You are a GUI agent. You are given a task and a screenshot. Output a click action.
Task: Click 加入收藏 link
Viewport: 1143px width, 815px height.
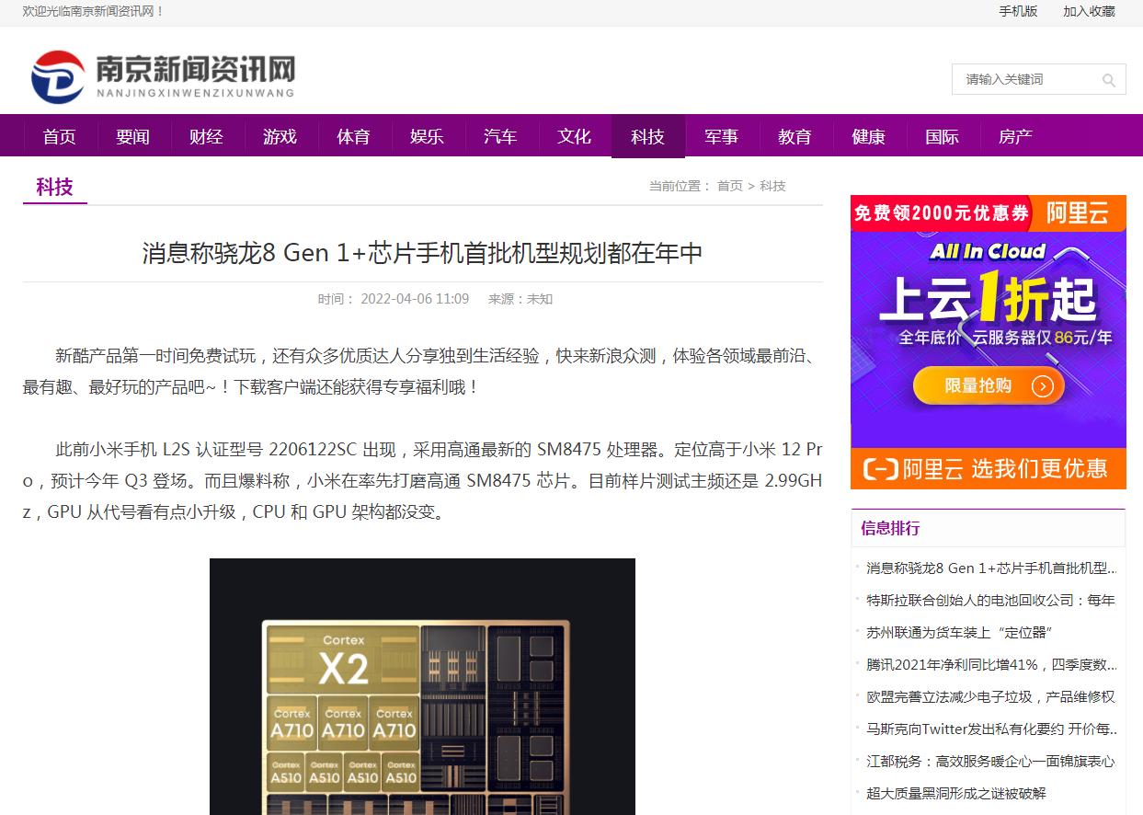(1089, 11)
